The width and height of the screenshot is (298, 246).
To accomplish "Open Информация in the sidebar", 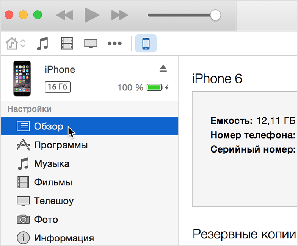I will (x=89, y=238).
